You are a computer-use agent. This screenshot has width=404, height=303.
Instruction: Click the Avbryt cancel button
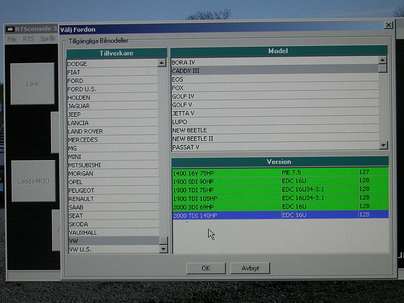coord(250,268)
